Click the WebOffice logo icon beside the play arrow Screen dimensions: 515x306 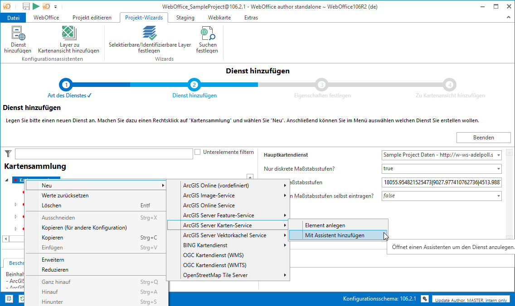pos(46,6)
